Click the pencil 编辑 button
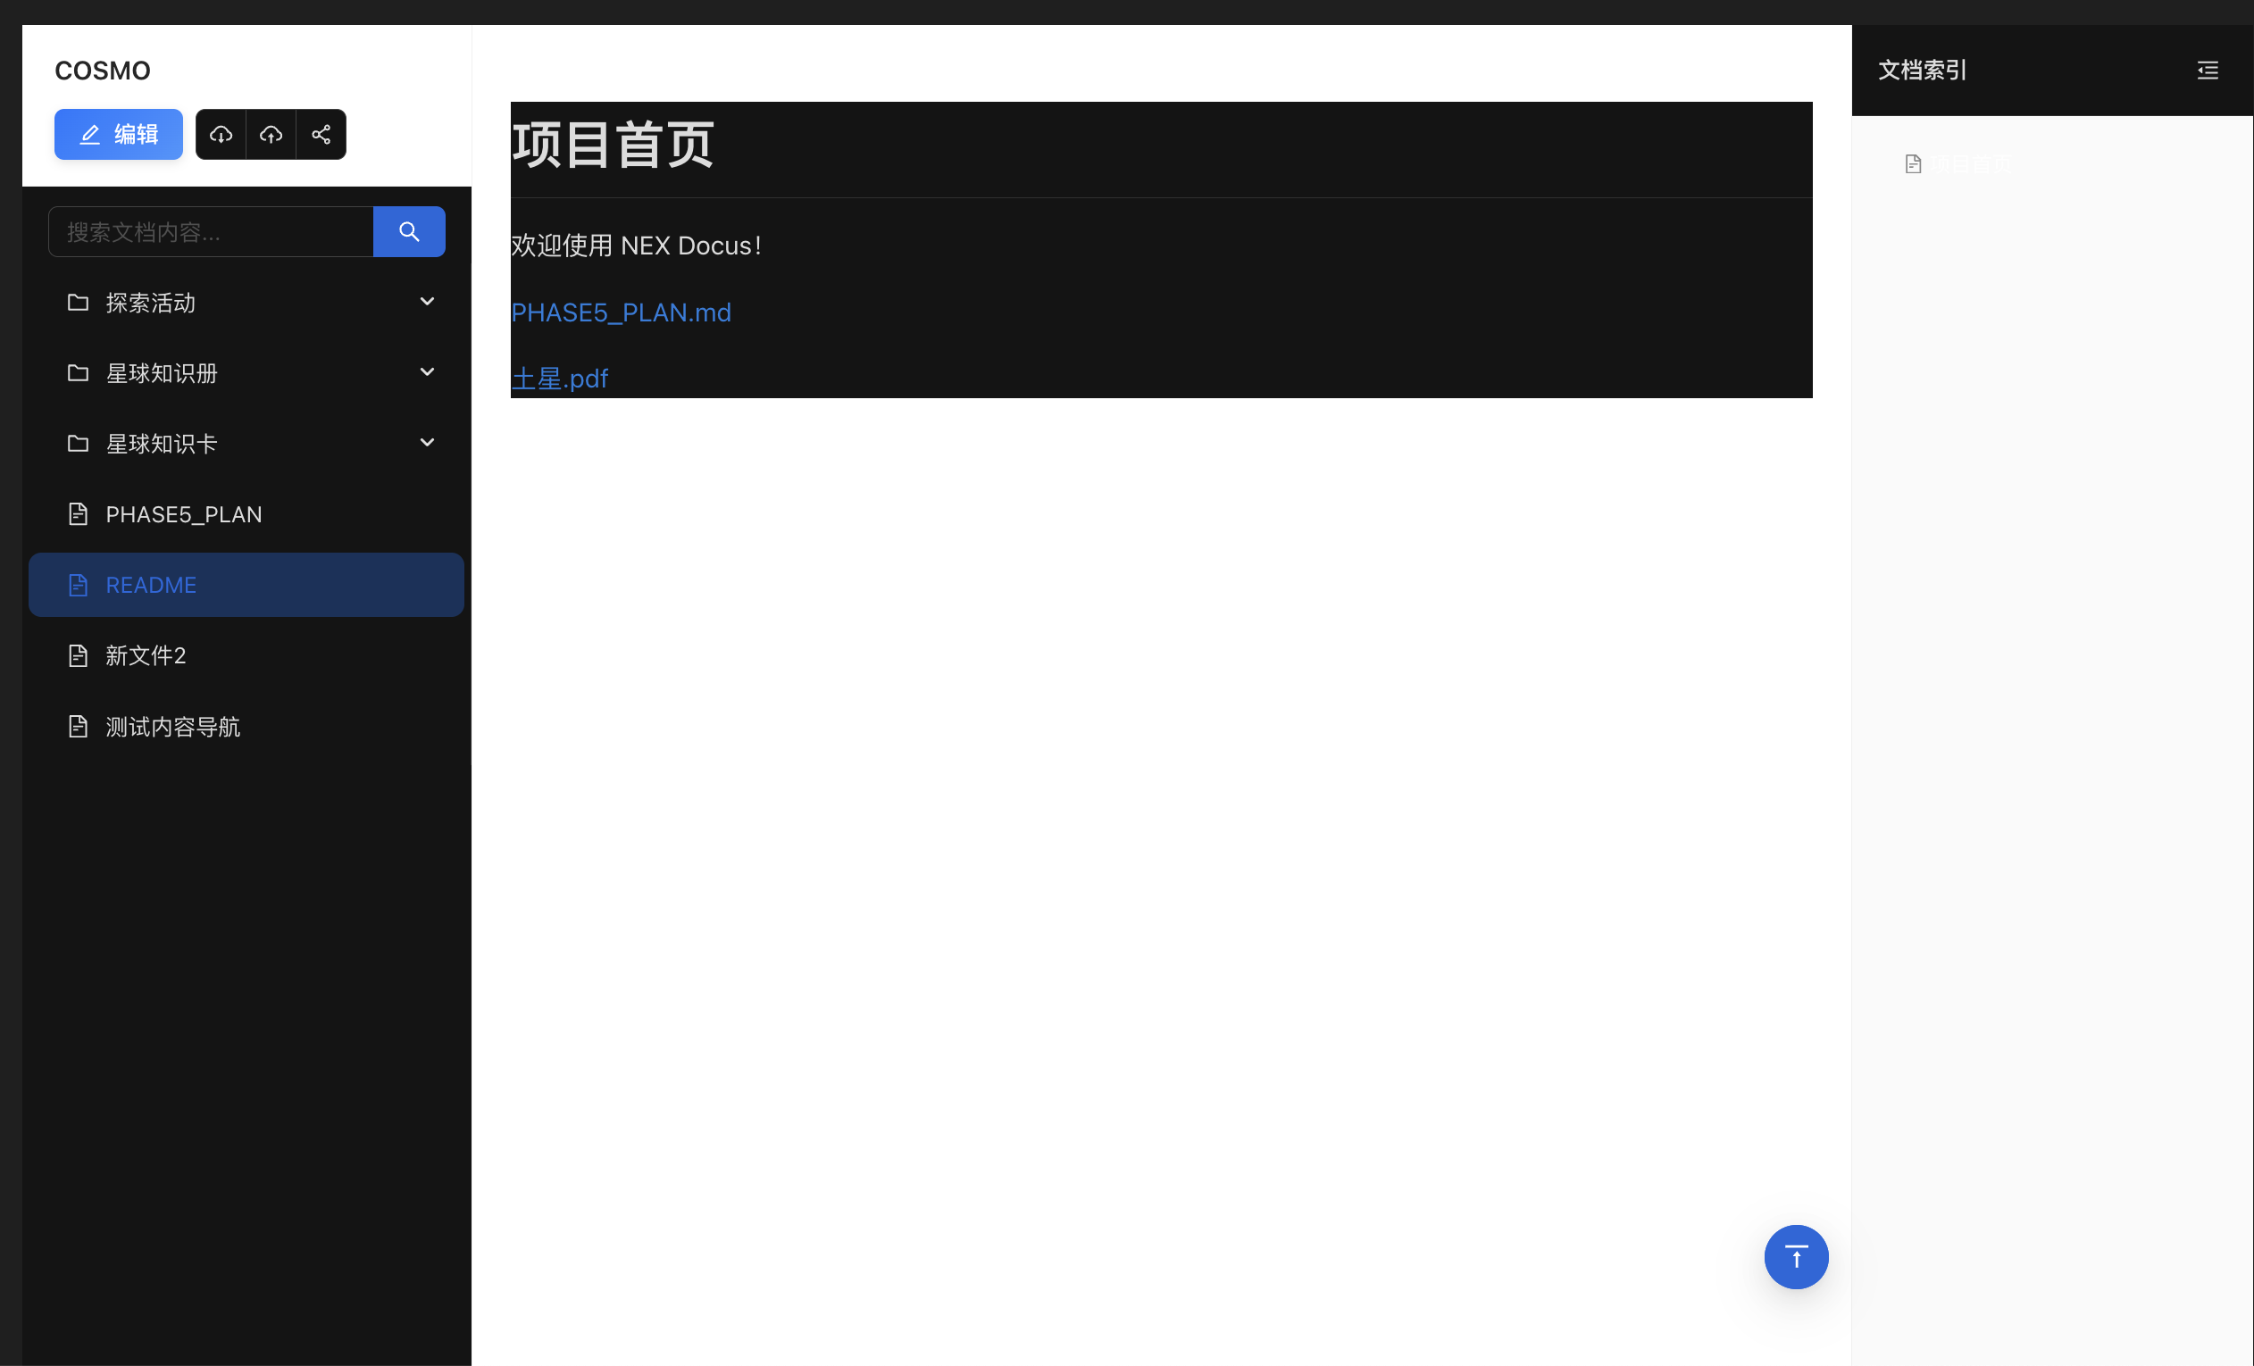The height and width of the screenshot is (1366, 2254). 119,135
